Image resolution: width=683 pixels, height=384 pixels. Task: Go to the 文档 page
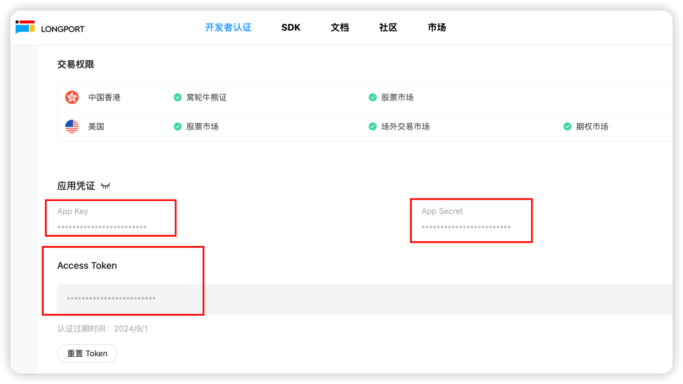point(340,27)
